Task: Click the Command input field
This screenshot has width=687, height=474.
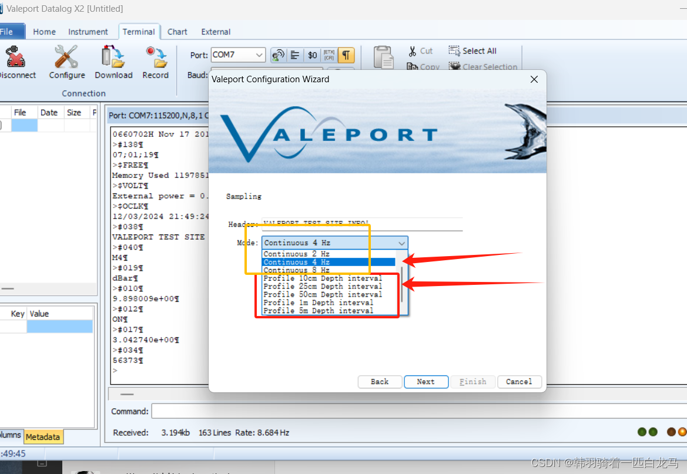Action: (419, 411)
